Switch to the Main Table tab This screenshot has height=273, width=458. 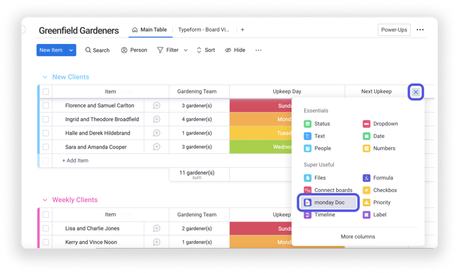(x=149, y=30)
